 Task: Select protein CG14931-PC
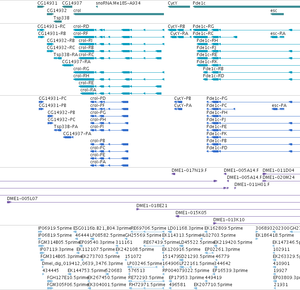[x=41, y=102]
